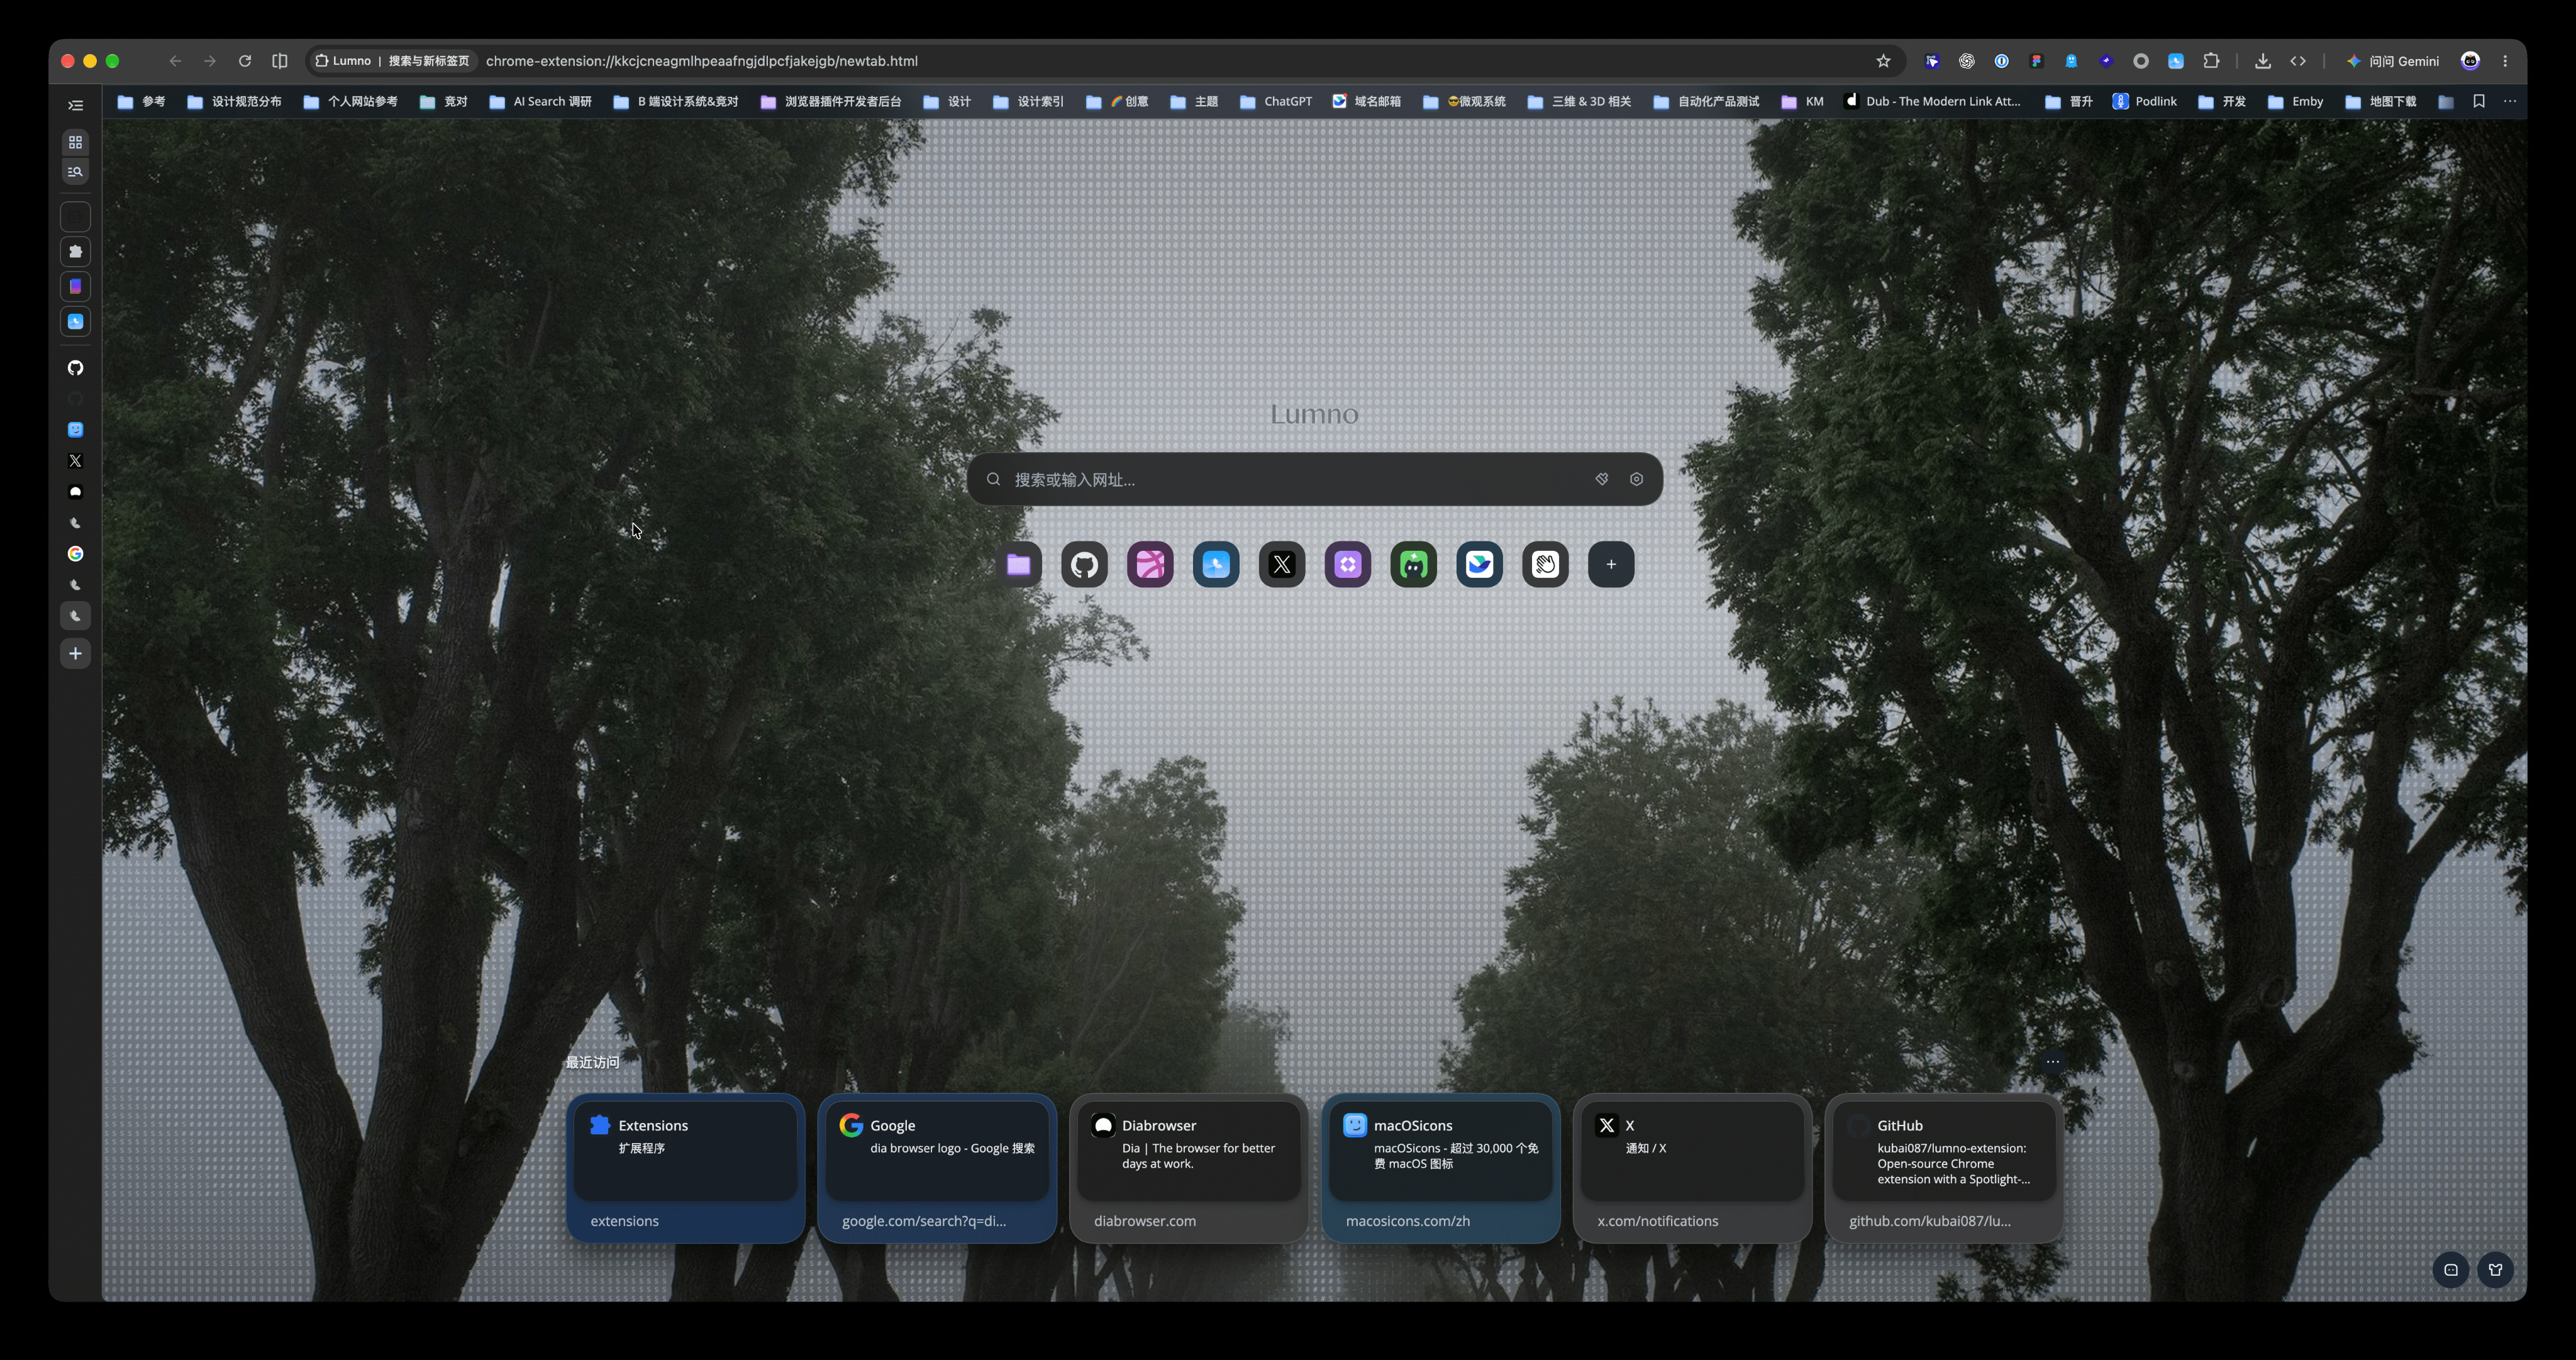Focus the Lumno search or URL field
2576x1360 pixels.
1314,479
